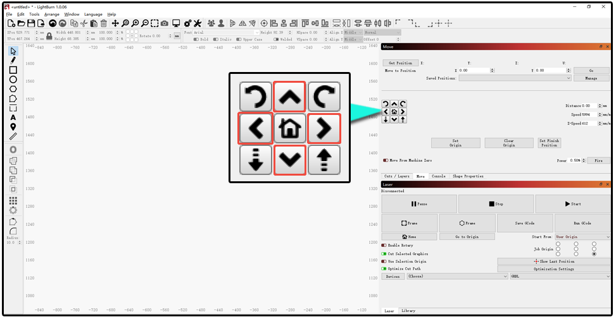Screen dimensions: 616x319
Task: Open the Arrange menu
Action: [x=52, y=14]
